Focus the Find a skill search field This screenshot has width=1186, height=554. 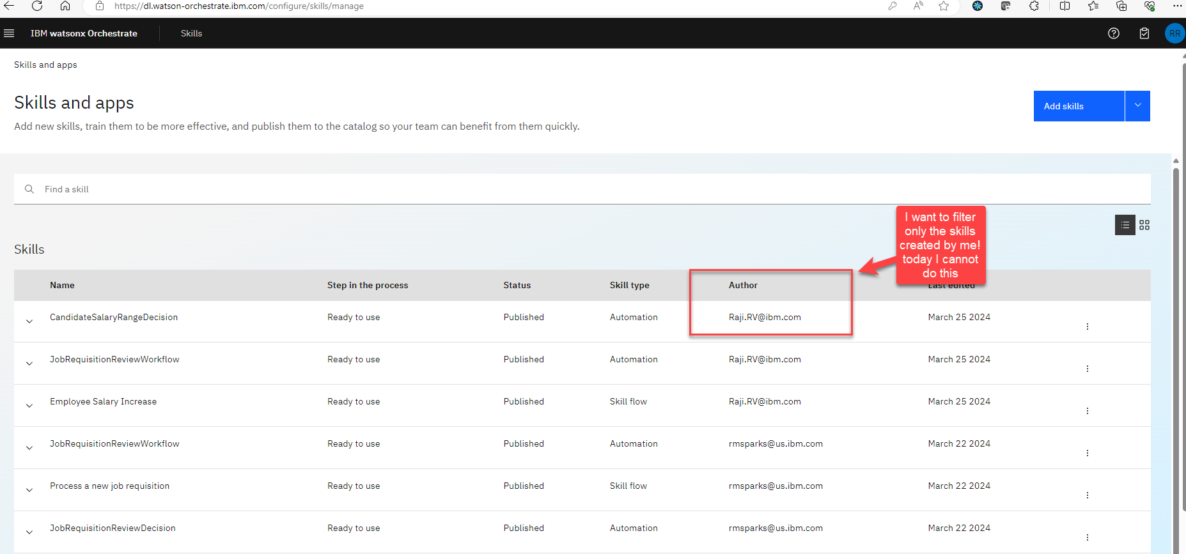point(582,189)
